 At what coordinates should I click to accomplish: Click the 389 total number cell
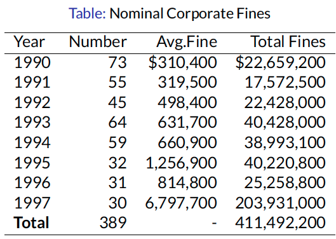113,222
